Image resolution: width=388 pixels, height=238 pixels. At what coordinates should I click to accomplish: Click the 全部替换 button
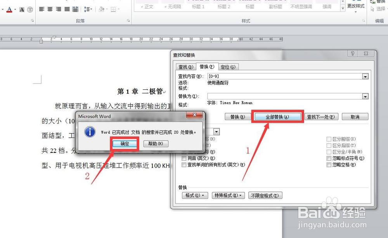(277, 117)
